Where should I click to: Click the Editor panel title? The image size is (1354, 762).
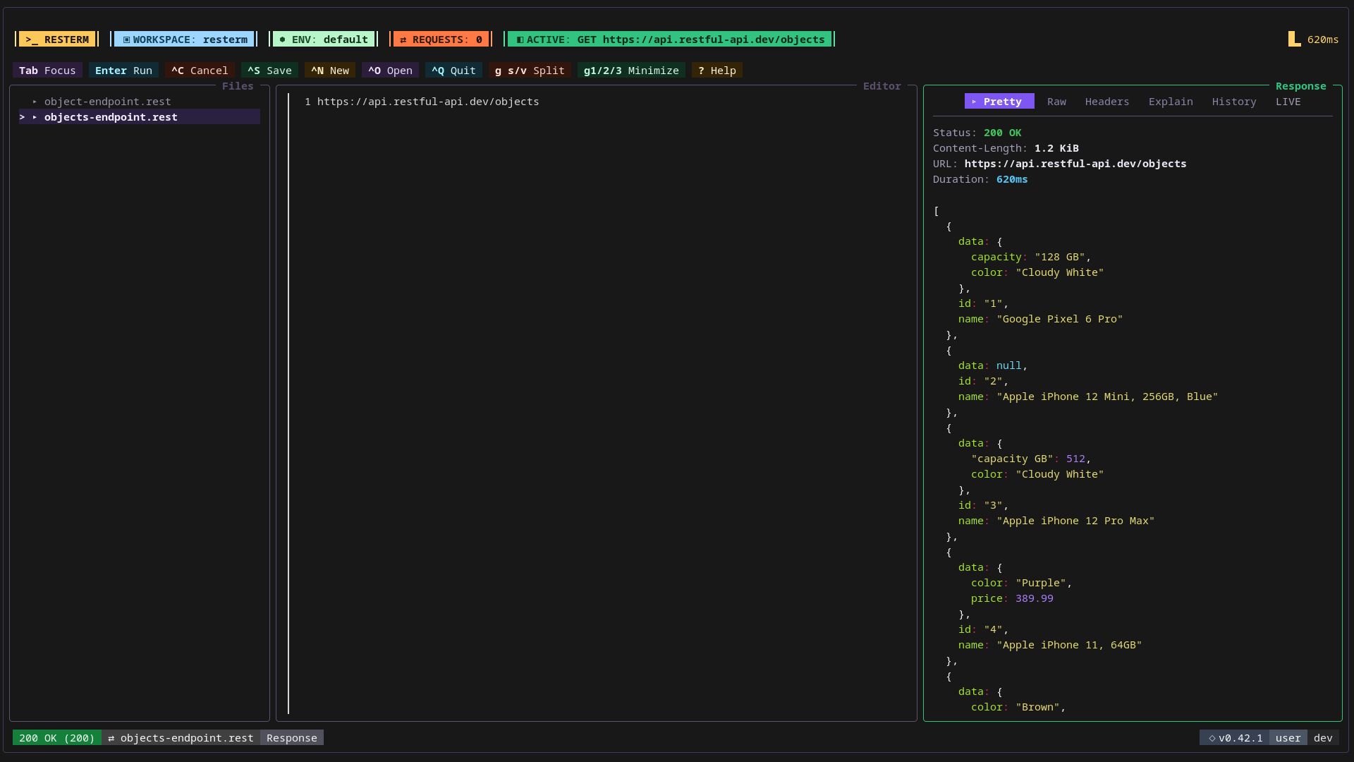[x=882, y=86]
